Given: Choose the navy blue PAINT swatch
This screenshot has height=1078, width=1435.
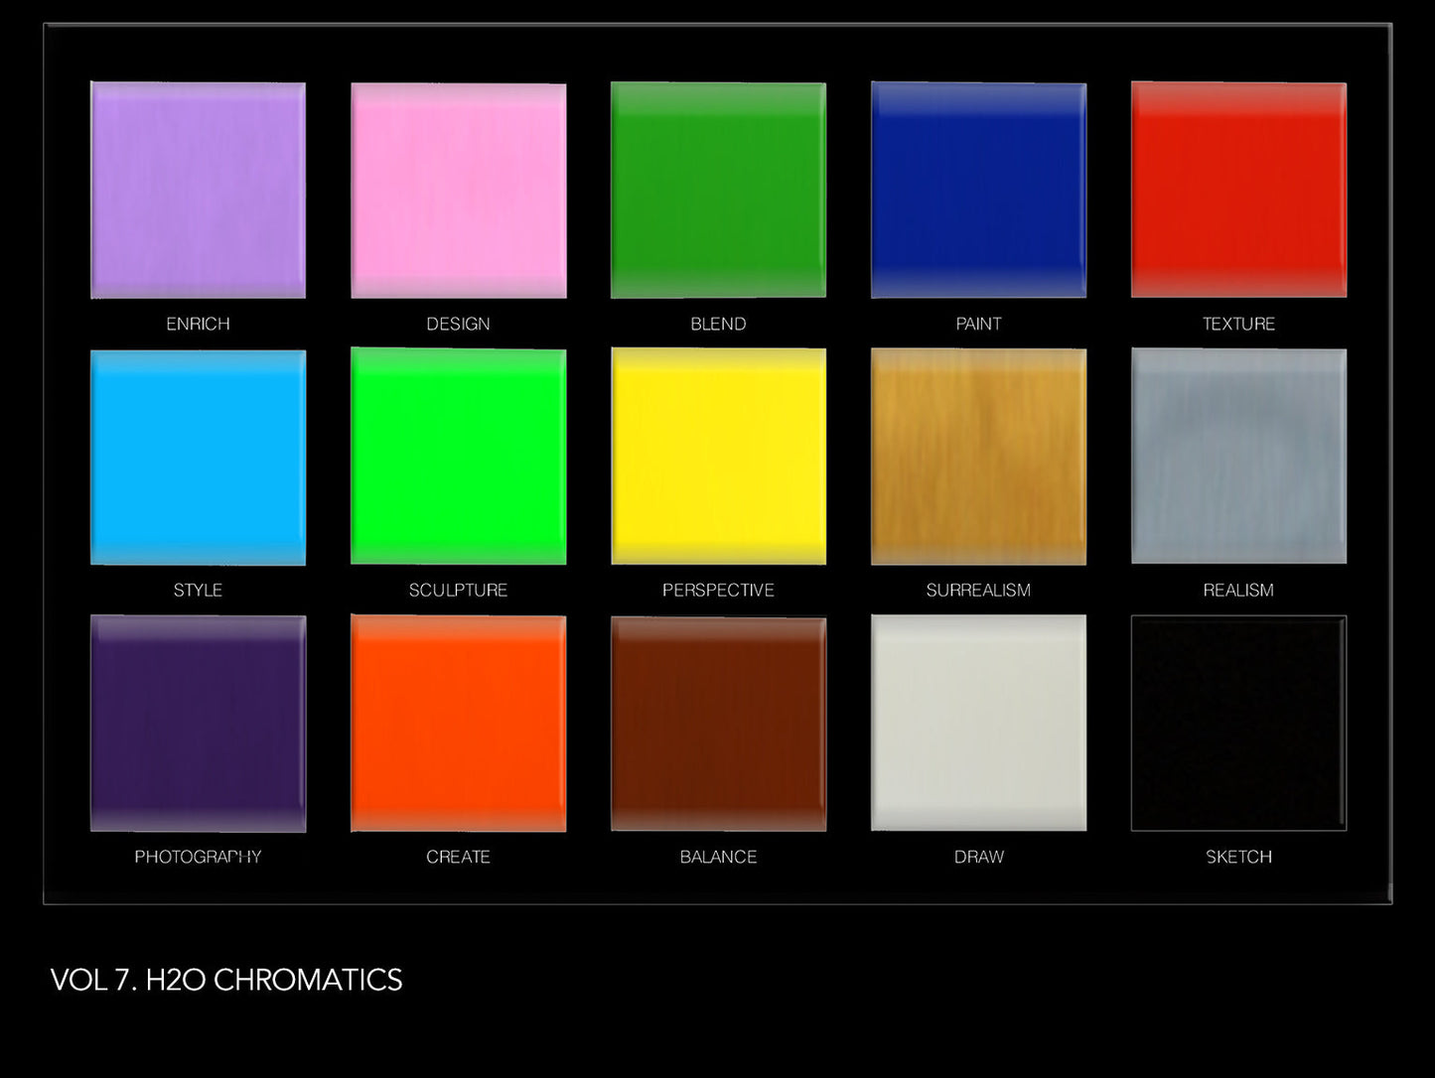Looking at the screenshot, I should click(x=978, y=190).
